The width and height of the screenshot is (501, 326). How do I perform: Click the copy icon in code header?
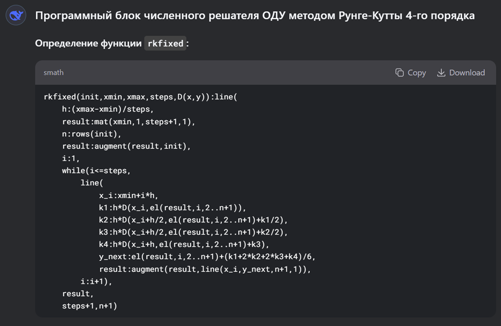tap(400, 73)
